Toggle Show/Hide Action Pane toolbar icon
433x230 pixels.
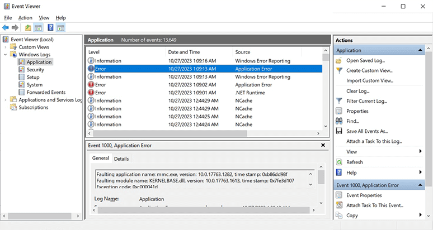[60, 27]
